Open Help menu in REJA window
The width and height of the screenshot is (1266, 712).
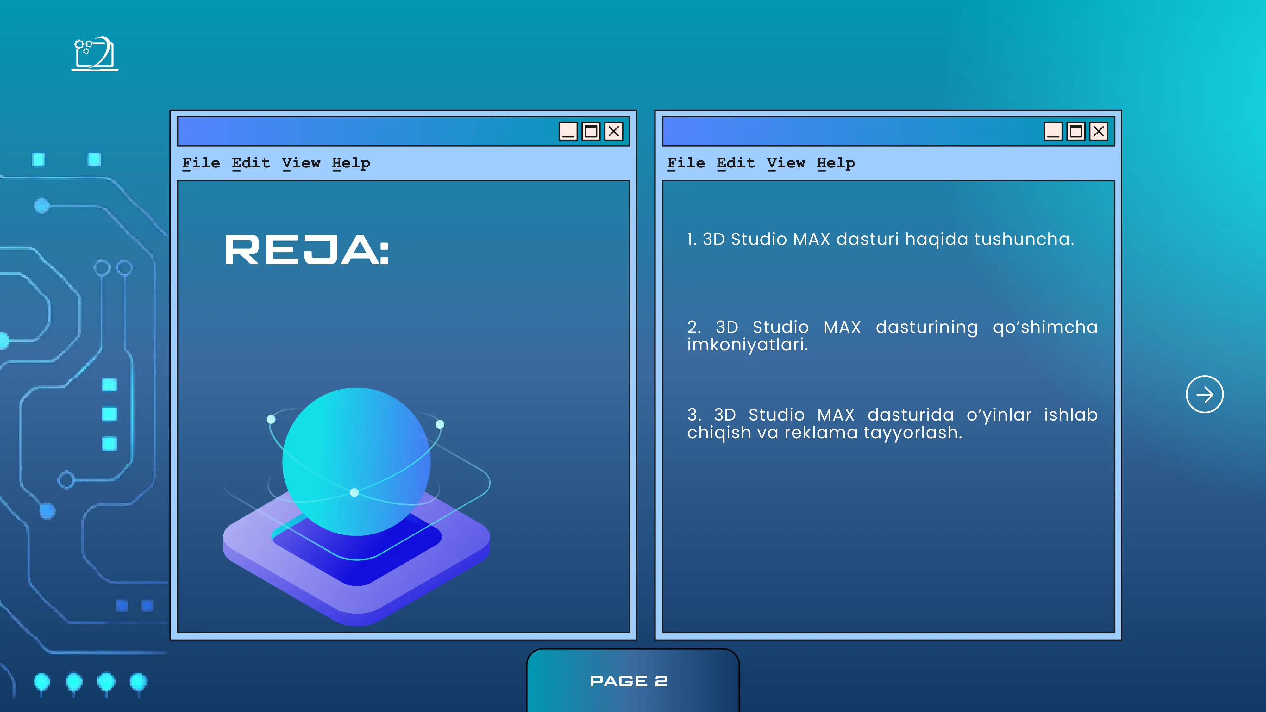pyautogui.click(x=351, y=163)
